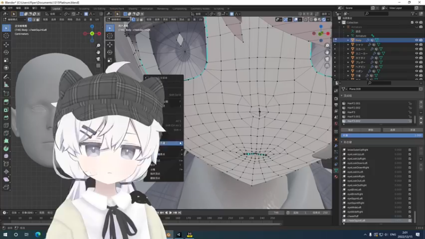The image size is (425, 239).
Task: Select the Extrude Region tool
Action: 6,102
